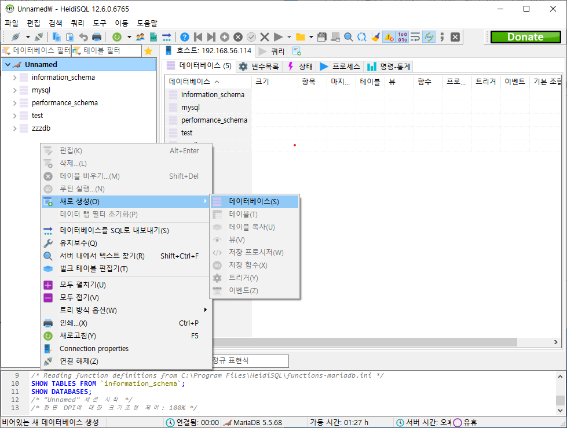Click the close tab X toolbar icon

[455, 37]
